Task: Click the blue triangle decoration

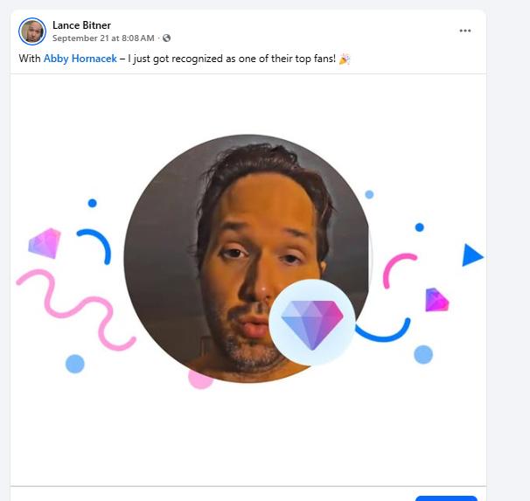Action: (x=471, y=255)
